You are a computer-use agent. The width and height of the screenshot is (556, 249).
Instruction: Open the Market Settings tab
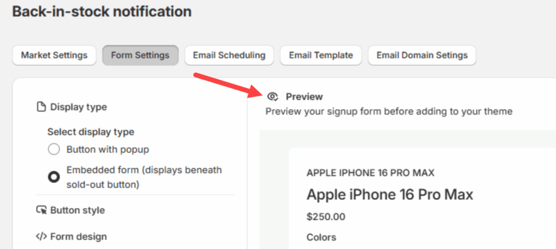pos(54,55)
